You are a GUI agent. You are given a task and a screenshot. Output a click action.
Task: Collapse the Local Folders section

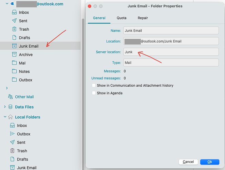point(5,117)
